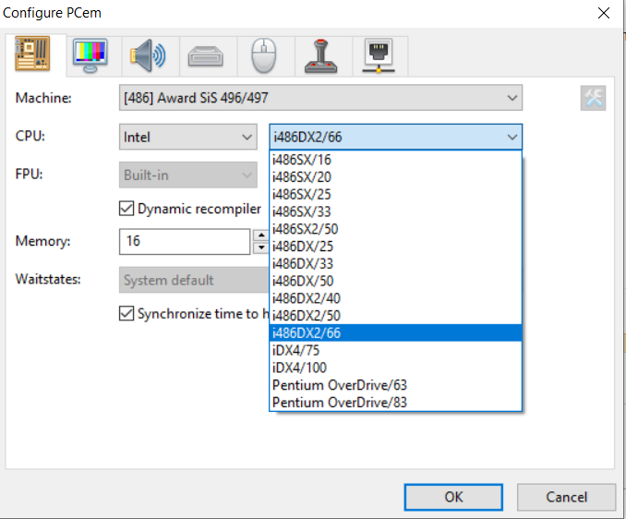
Task: Collapse the open CPU model dropdown
Action: [x=396, y=137]
